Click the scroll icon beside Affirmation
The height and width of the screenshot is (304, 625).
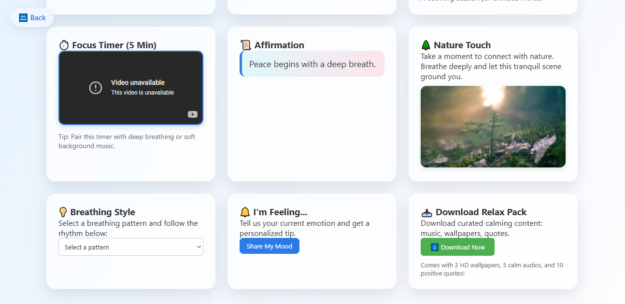coord(245,45)
